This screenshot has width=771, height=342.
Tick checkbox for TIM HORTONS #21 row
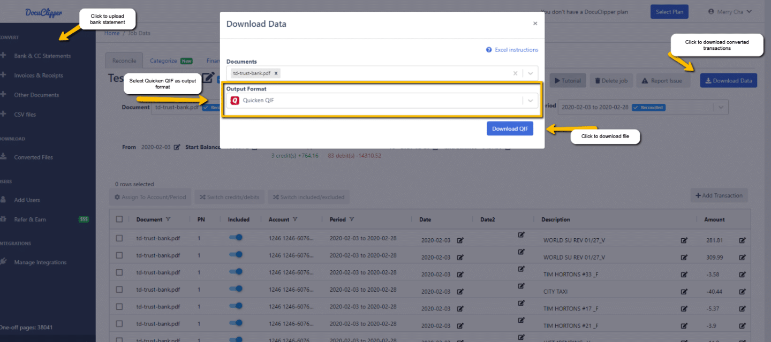click(119, 324)
